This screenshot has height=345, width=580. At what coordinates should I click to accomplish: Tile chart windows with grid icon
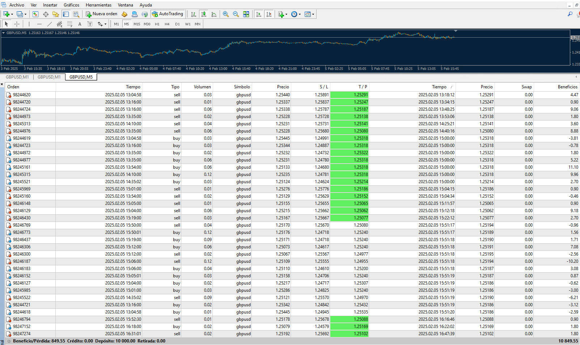246,14
